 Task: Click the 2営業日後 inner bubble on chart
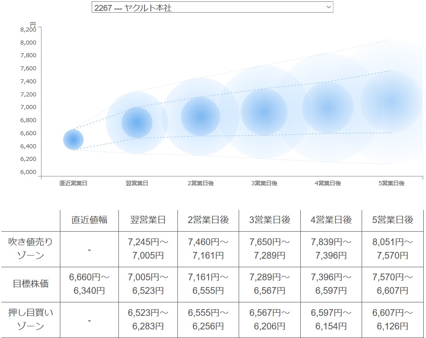tap(200, 116)
